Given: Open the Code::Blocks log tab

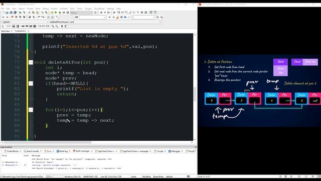Looking at the screenshot, I should click(x=12, y=151).
